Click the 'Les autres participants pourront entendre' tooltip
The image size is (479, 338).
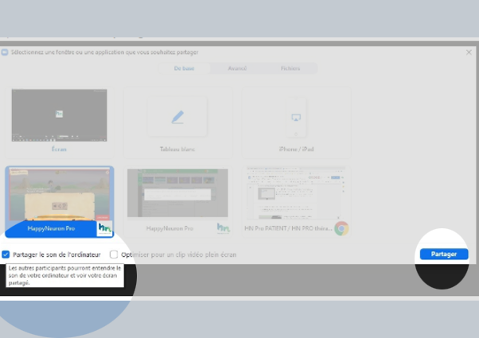pyautogui.click(x=64, y=275)
